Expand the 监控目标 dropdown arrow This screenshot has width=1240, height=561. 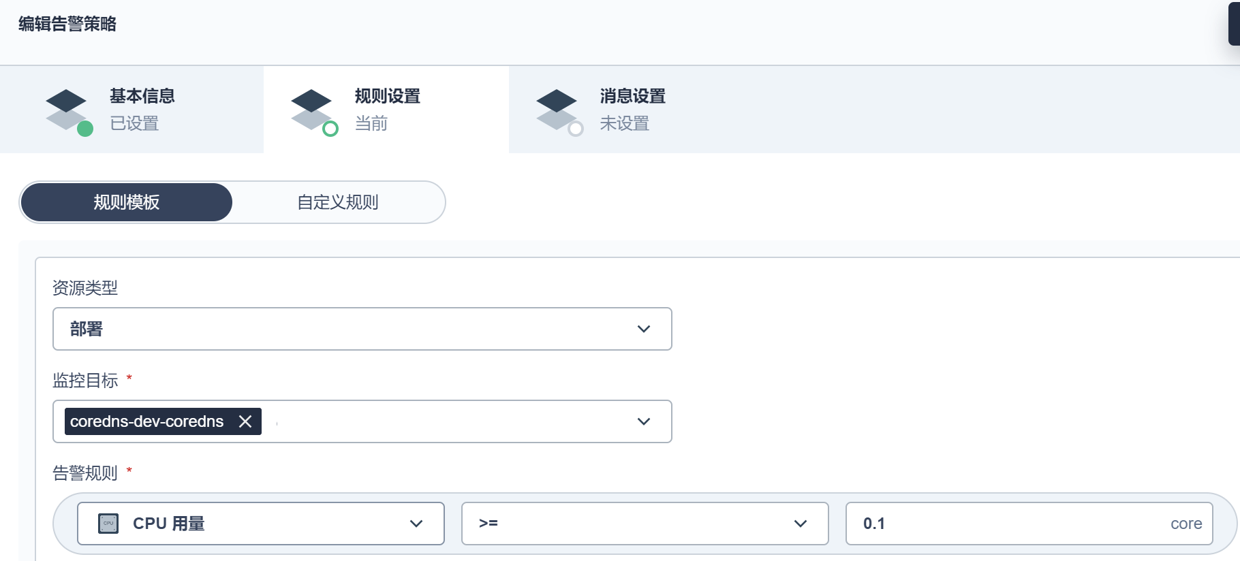tap(643, 421)
